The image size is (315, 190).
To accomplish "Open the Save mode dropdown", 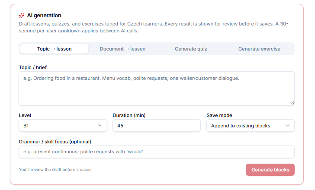I will click(x=251, y=126).
